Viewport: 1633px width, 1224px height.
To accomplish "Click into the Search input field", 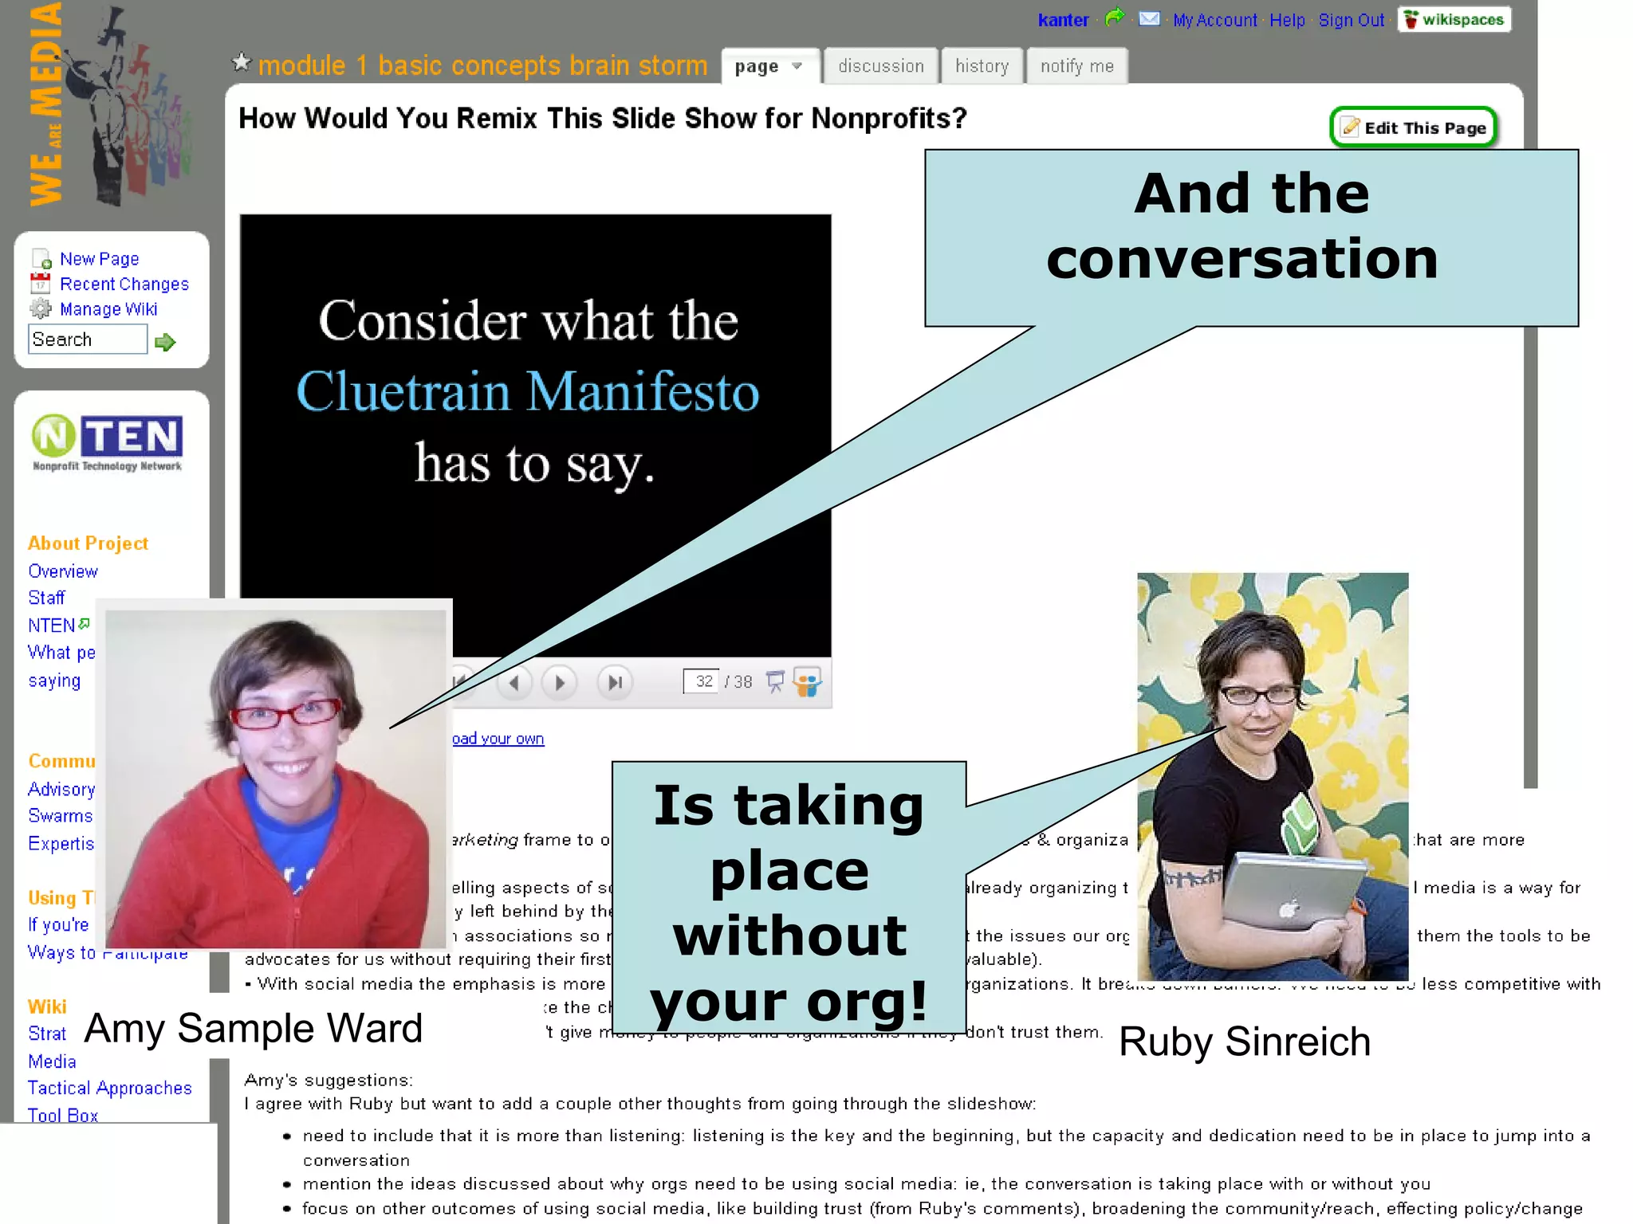I will [x=88, y=339].
